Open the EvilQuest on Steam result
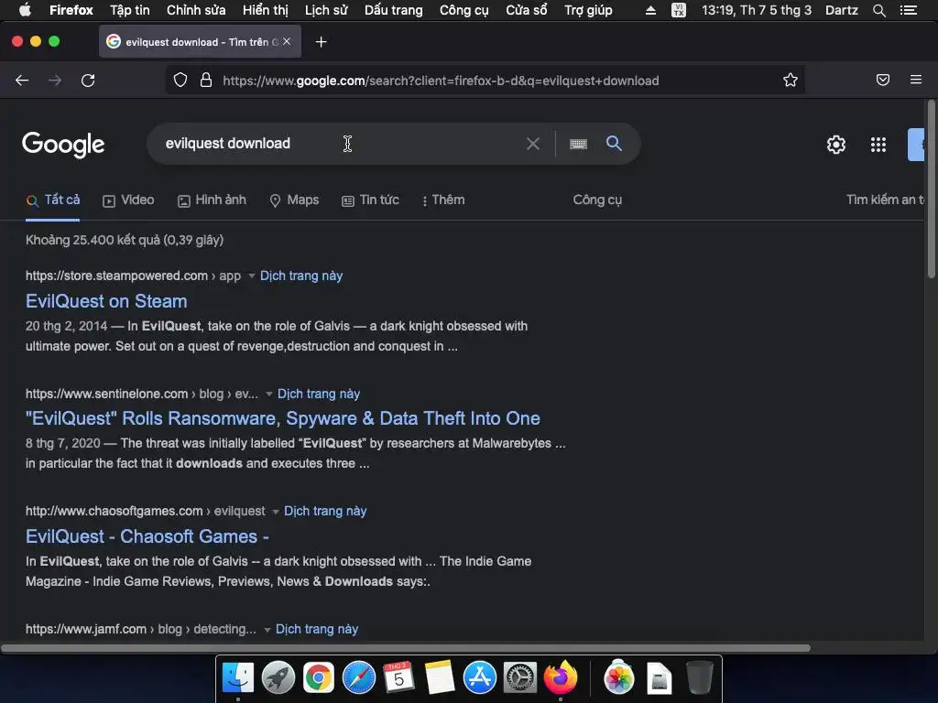Screen dimensions: 938x703 point(106,300)
